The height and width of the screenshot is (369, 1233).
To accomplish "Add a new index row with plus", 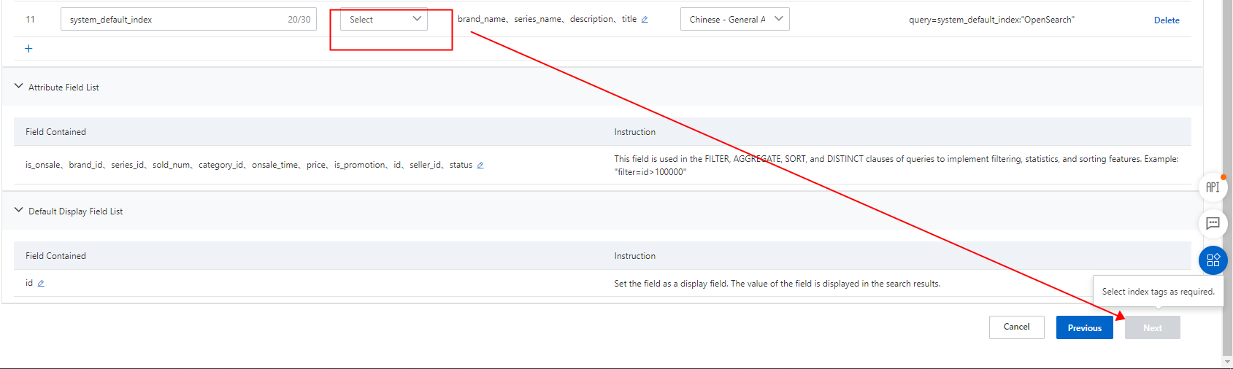I will pyautogui.click(x=28, y=49).
